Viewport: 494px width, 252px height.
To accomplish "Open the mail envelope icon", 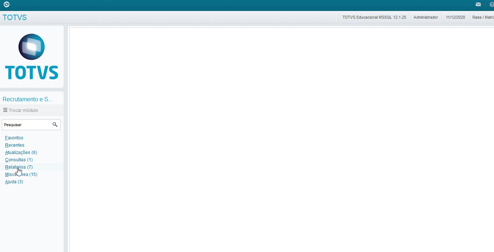I will pyautogui.click(x=478, y=5).
